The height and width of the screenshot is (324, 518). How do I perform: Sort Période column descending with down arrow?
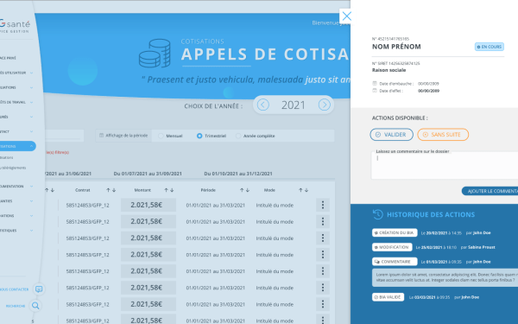pos(248,190)
